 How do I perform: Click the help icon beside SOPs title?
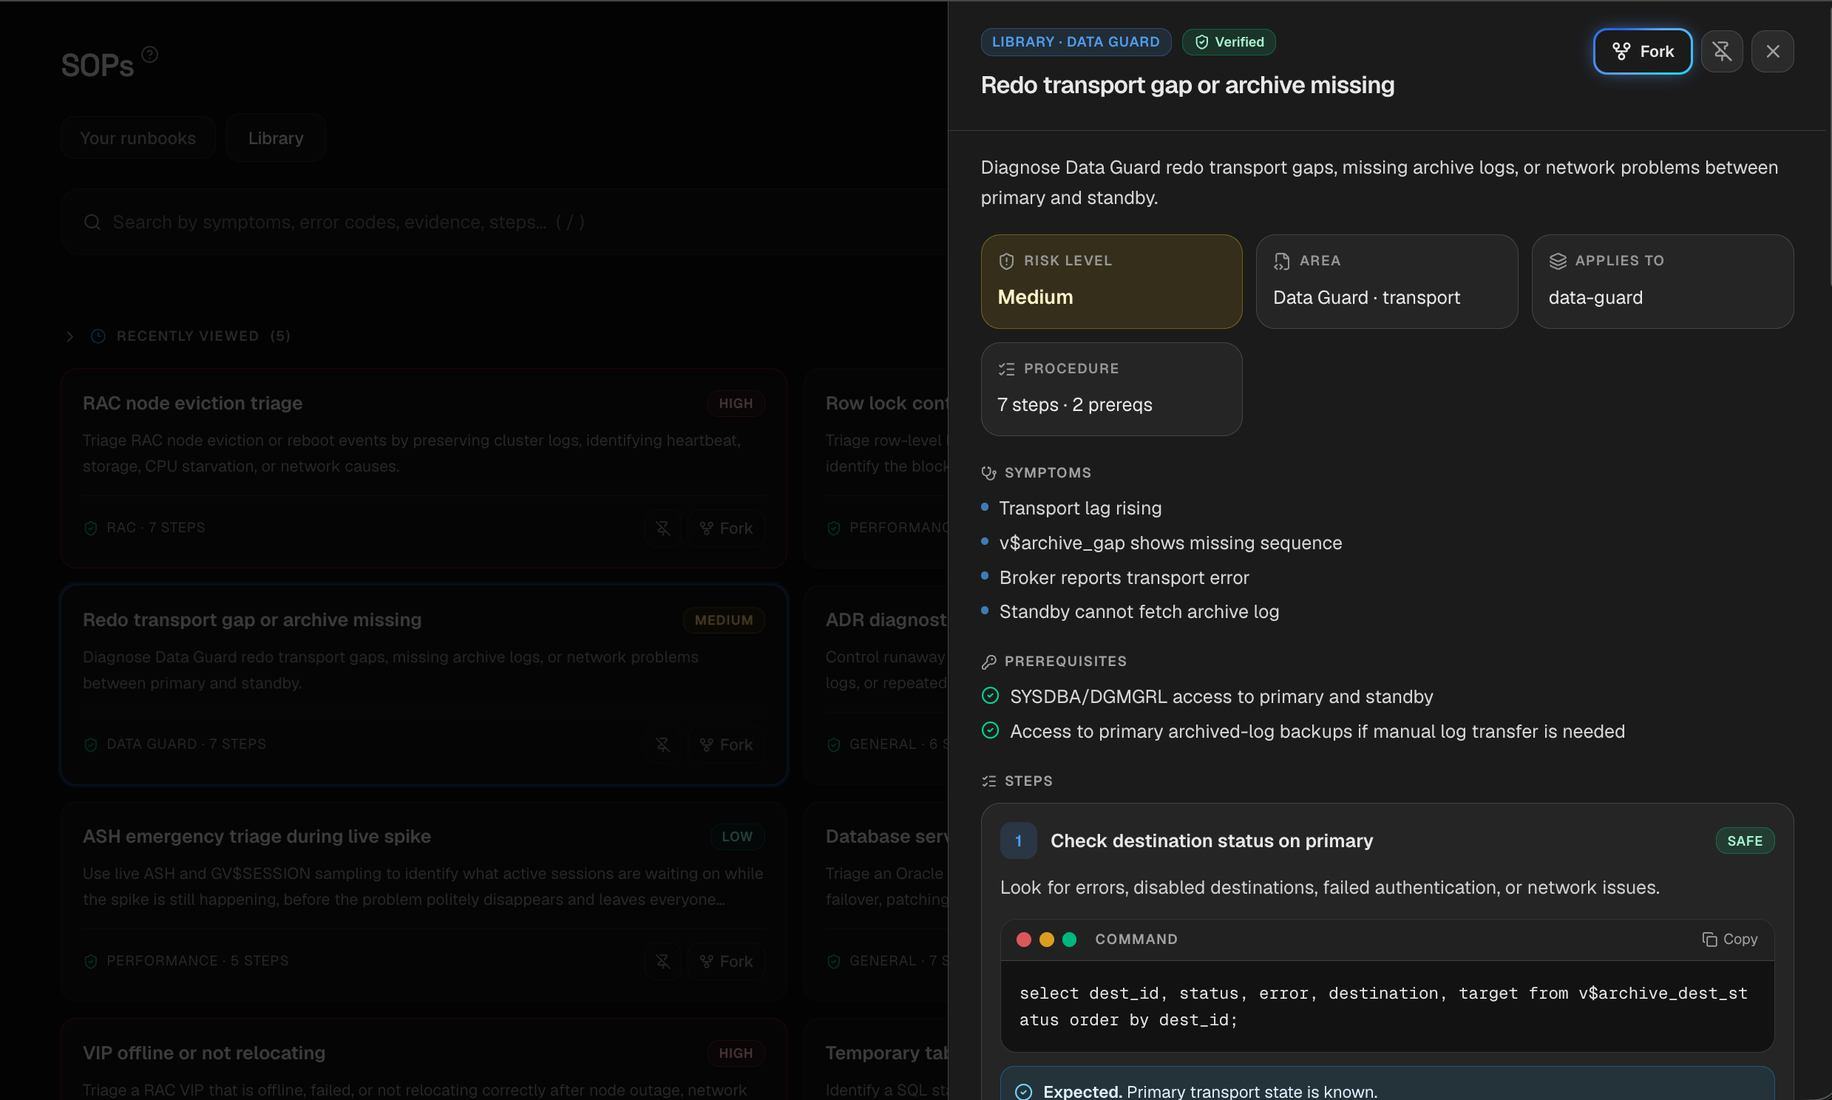(149, 54)
